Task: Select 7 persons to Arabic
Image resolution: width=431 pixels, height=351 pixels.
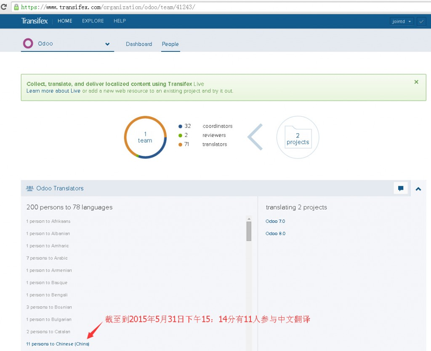Action: click(x=47, y=258)
